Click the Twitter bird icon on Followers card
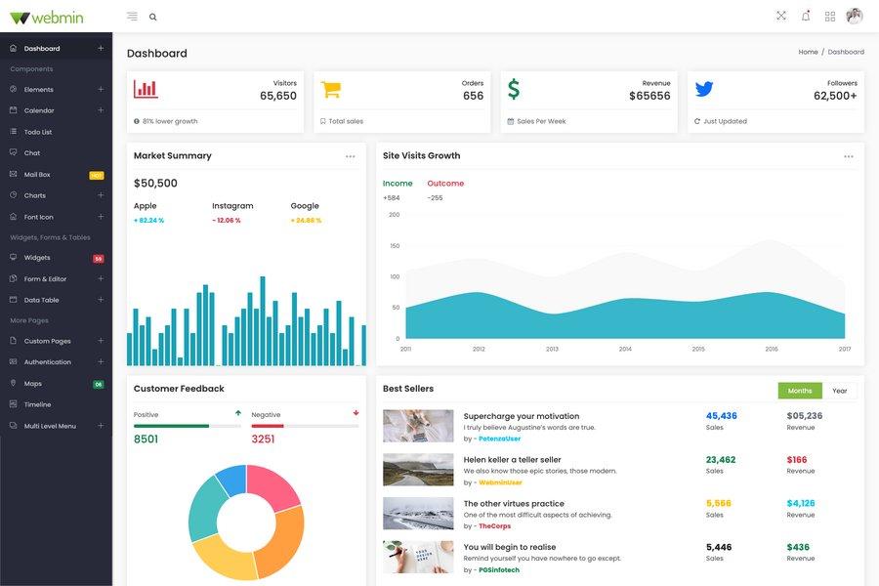 (x=696, y=87)
